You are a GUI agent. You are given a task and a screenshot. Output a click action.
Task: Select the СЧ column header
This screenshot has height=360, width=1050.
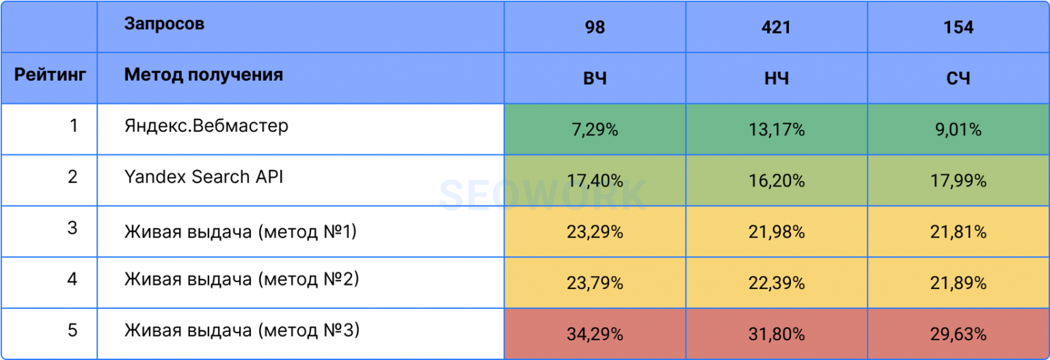958,79
